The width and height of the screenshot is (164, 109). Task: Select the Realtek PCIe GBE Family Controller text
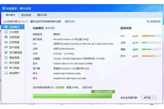pos(70,78)
